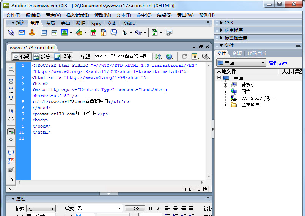The height and width of the screenshot is (216, 305).
Task: Click Collapse Selection icon
Action: coord(11,90)
